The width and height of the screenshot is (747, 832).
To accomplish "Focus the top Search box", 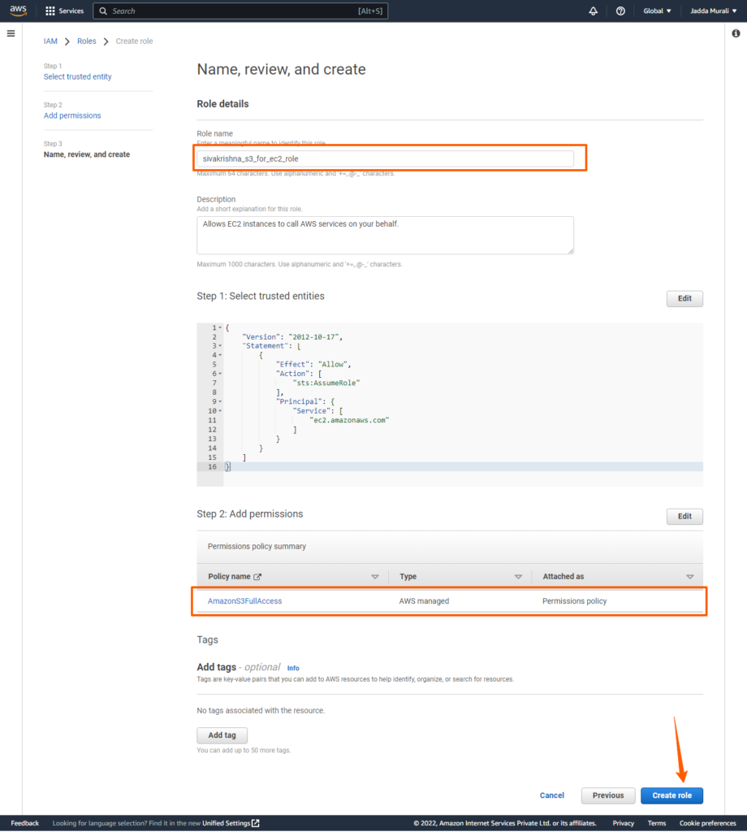I will pos(240,11).
